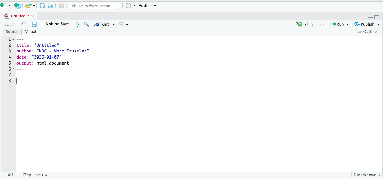Click the create new project icon
The image size is (383, 179).
pos(17,6)
